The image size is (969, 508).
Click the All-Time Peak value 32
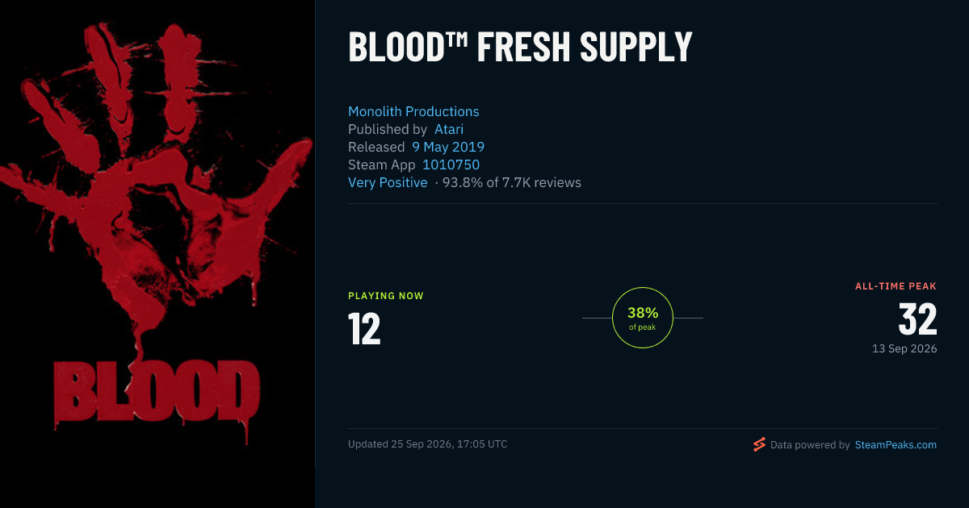click(917, 319)
